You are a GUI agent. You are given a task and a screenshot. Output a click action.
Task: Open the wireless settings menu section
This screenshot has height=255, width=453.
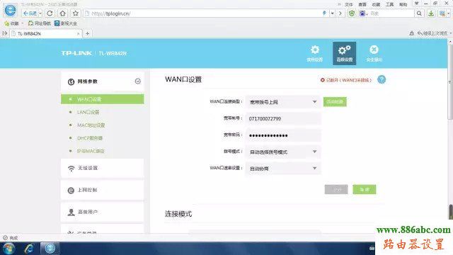pos(102,168)
